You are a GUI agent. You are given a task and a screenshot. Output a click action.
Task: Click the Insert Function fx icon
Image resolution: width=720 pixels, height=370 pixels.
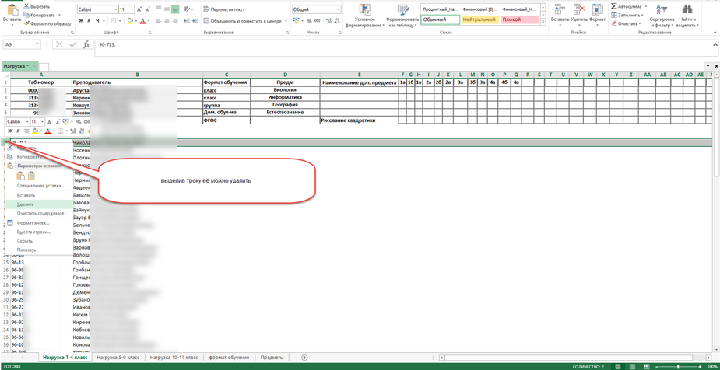(x=86, y=45)
